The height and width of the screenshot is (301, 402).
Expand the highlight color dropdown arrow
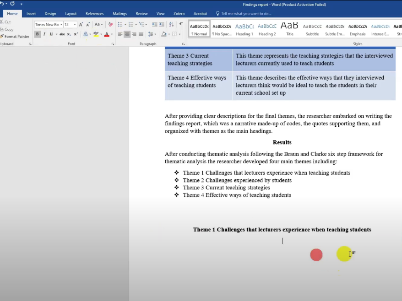point(101,34)
